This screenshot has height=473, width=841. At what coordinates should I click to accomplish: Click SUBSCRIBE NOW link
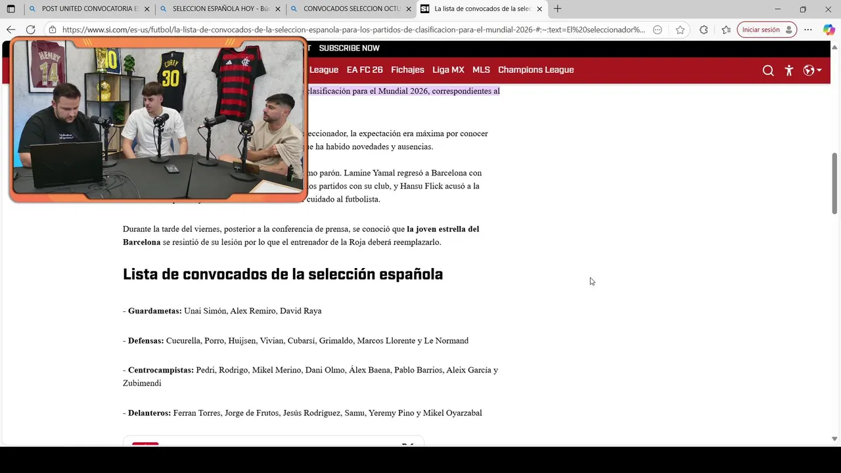349,48
